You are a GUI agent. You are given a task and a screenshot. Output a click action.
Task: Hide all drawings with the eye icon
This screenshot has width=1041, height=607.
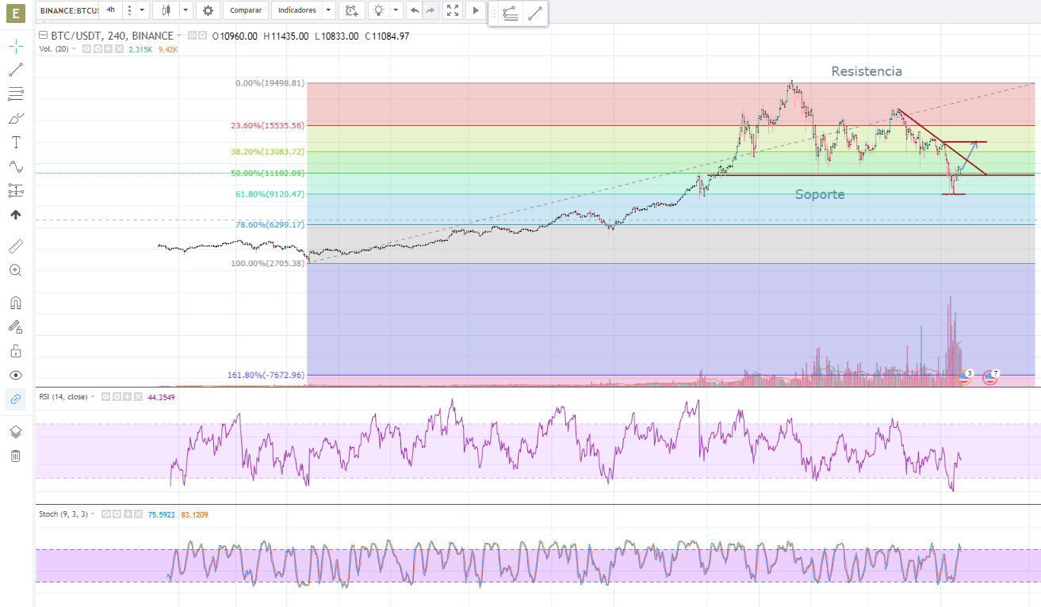(16, 375)
